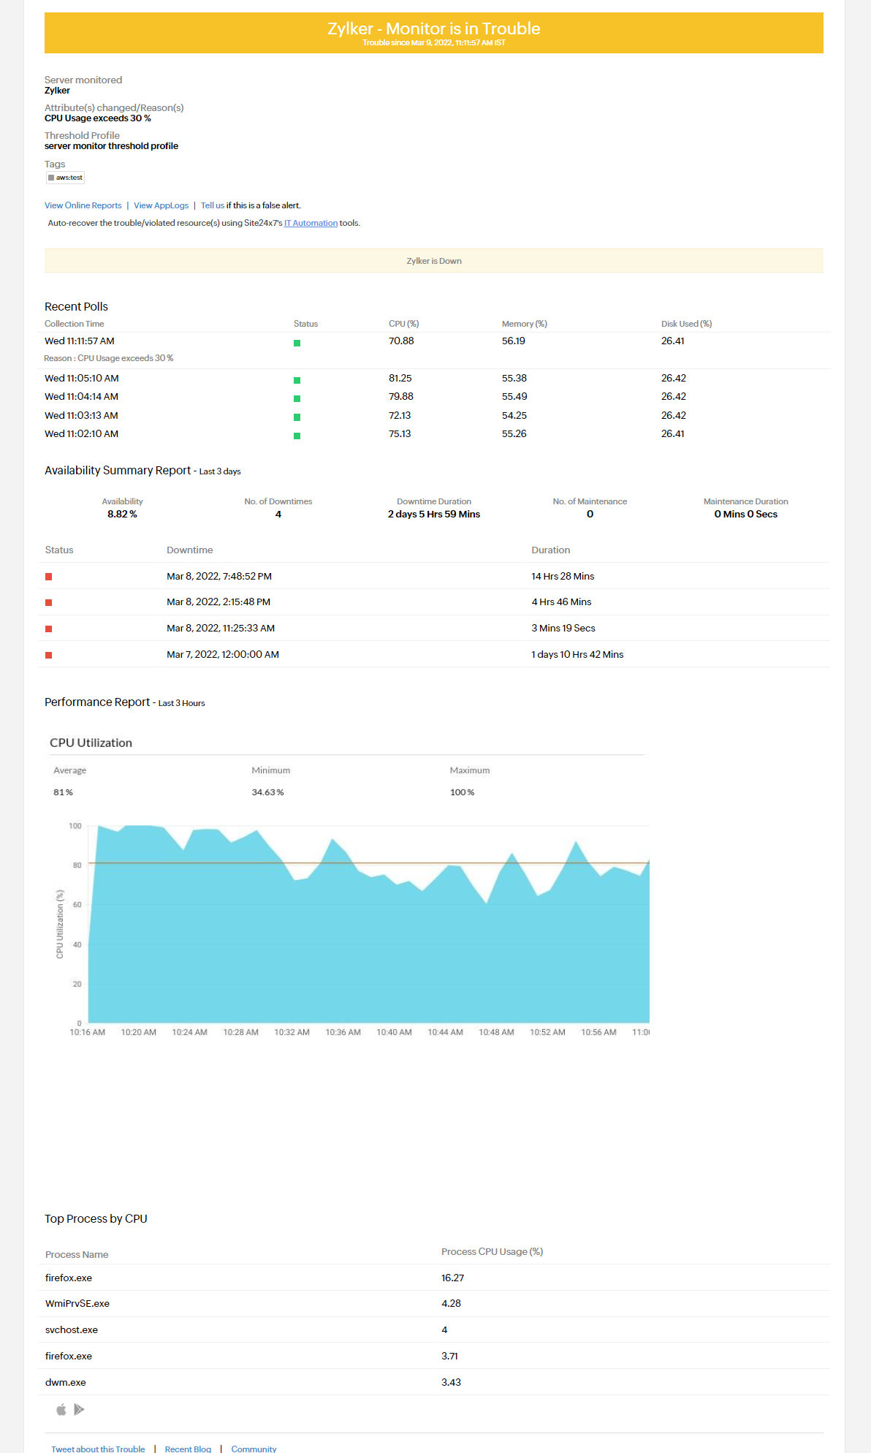Click the yellow Monitor is in Trouble header
Image resolution: width=871 pixels, height=1453 pixels.
click(433, 33)
